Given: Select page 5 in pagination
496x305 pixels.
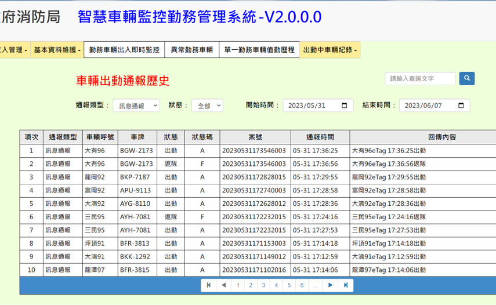Looking at the screenshot, I should 289,285.
